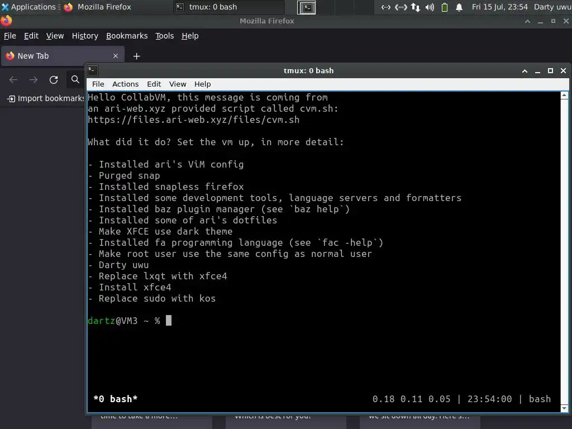The width and height of the screenshot is (572, 429).
Task: Open the terminal Edit menu
Action: (154, 84)
